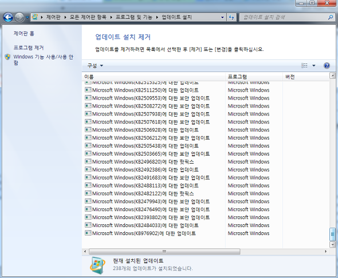Minimize the window

click(x=301, y=3)
